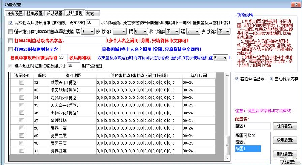The width and height of the screenshot is (302, 165).
Task: Expand the second 隔 seconds dropdown before 按键2
Action: pyautogui.click(x=141, y=31)
